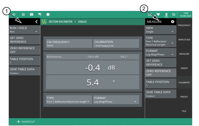199x126 pixels.
Task: Click SINGLE breadcrumb label
Action: pos(82,22)
